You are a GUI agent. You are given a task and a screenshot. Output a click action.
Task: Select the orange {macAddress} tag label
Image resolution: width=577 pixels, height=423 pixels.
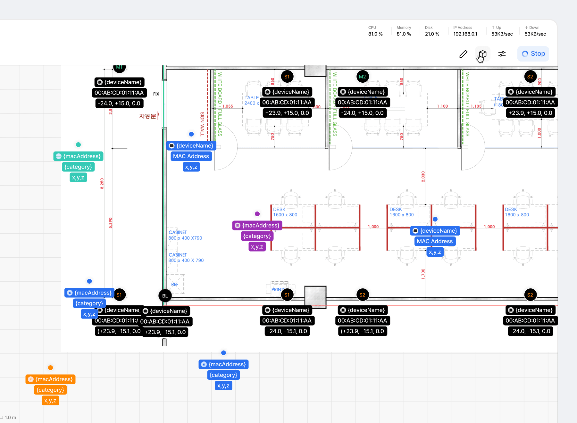(50, 379)
